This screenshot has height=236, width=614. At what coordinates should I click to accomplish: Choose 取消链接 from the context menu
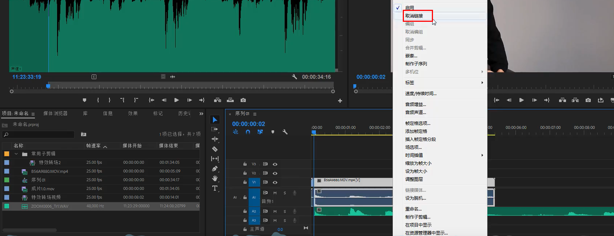[440, 16]
